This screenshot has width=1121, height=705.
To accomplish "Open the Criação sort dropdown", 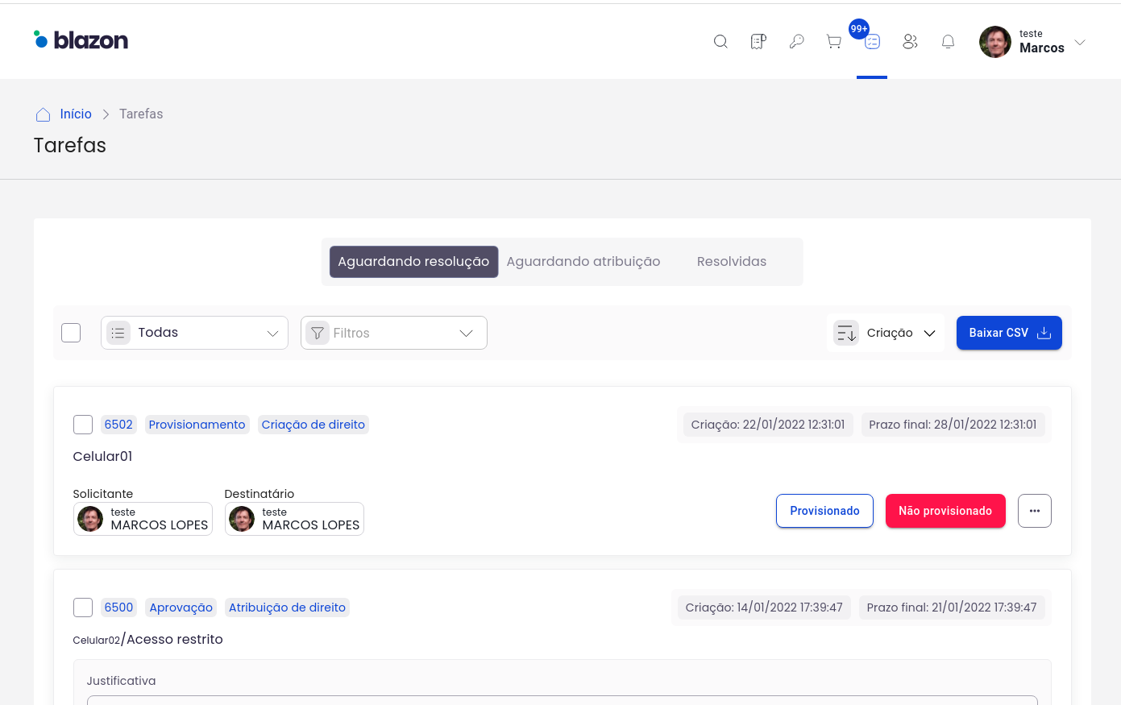I will [886, 333].
